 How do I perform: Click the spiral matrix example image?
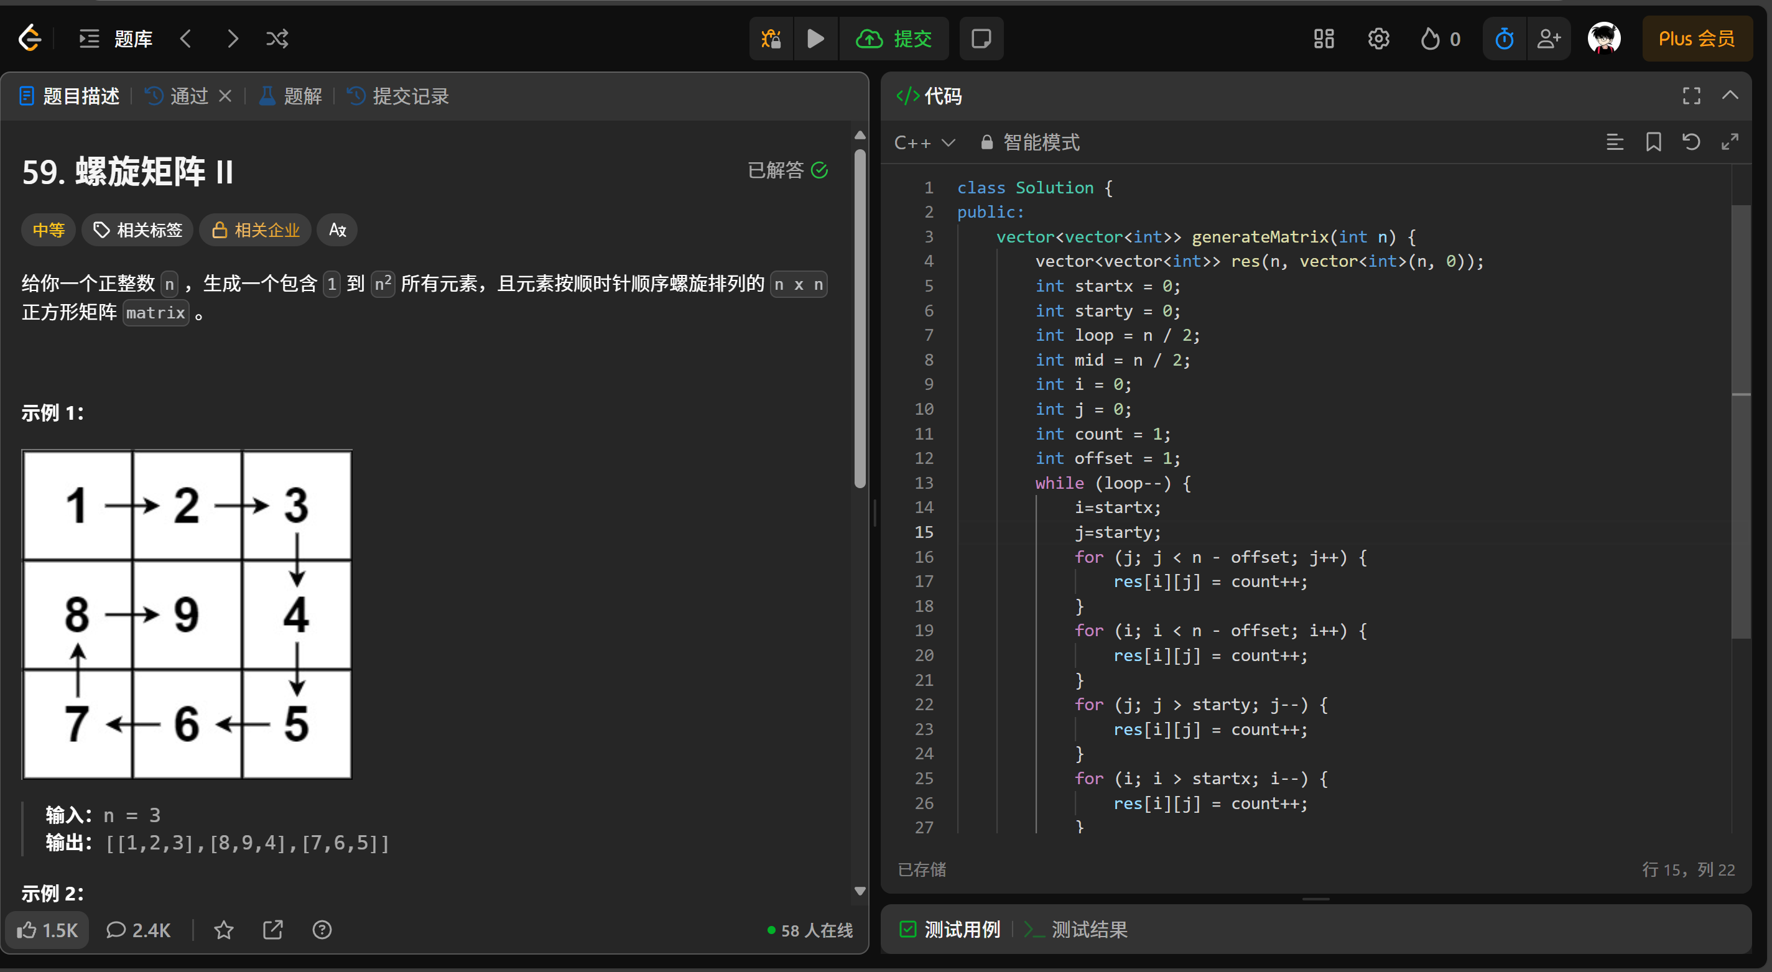click(x=187, y=614)
